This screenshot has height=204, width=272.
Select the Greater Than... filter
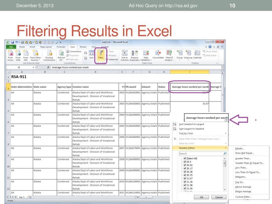[243, 158]
